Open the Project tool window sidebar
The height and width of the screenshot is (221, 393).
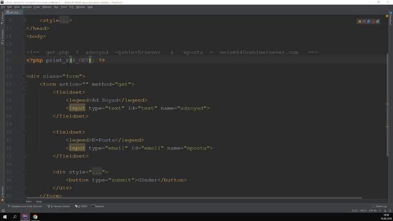tap(2, 19)
